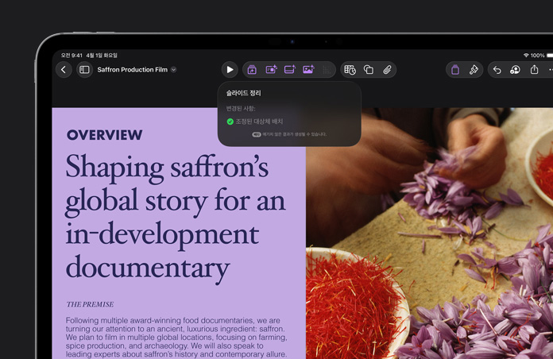Select the OVERVIEW heading text

pos(104,135)
